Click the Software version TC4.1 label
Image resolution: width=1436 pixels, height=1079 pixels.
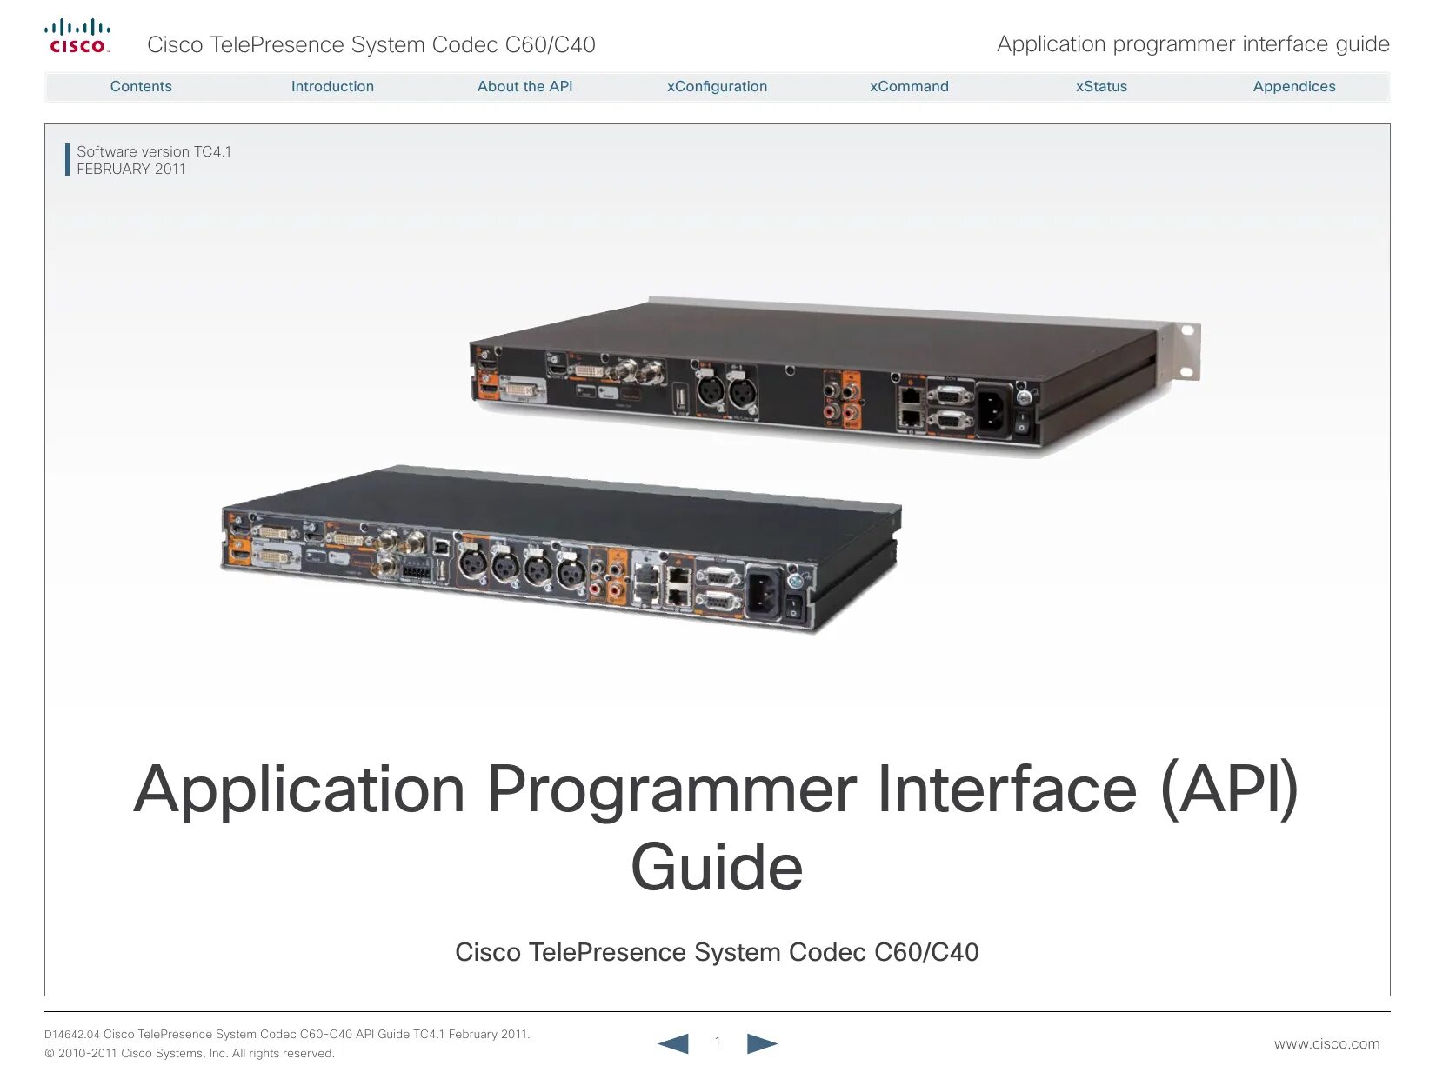[154, 151]
